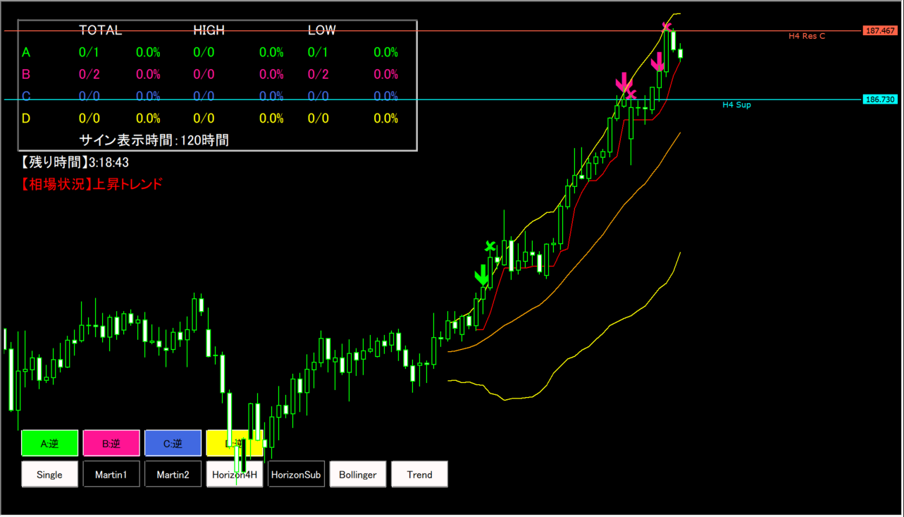Toggle the Bollinger bands button
Viewport: 904px width, 517px height.
pyautogui.click(x=358, y=475)
